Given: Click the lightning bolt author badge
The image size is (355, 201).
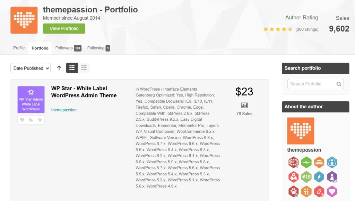Looking at the screenshot, I should click(x=319, y=177).
